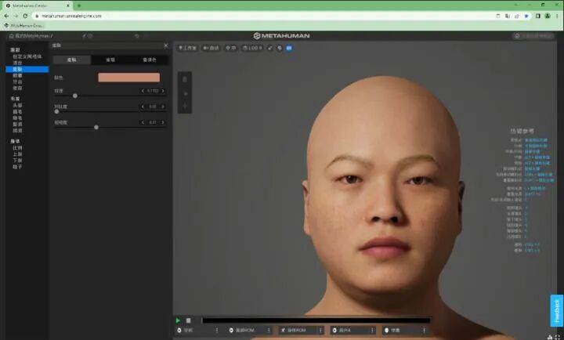564x340 pixels.
Task: Switch to the 雀斑 freckles tab
Action: tap(110, 60)
